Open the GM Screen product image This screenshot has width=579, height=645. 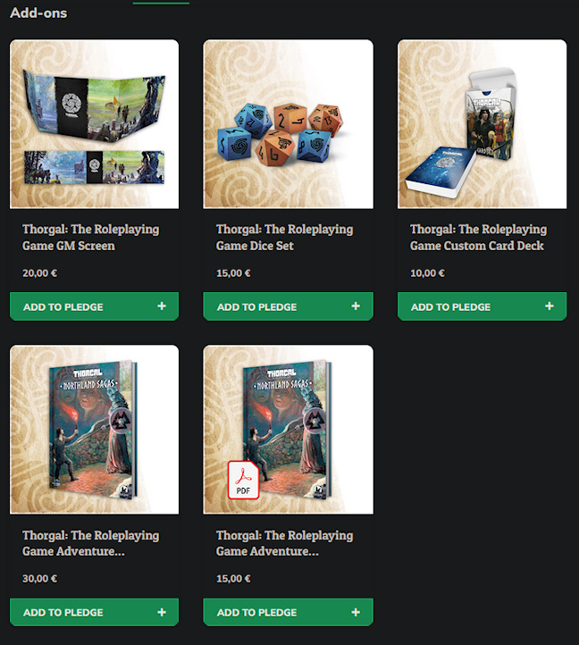tap(94, 124)
